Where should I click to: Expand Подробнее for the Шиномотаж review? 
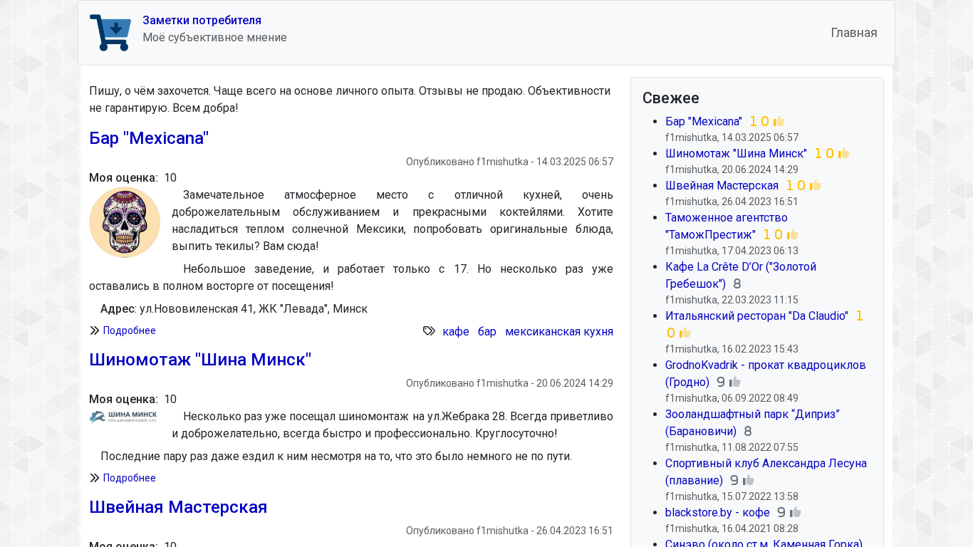pyautogui.click(x=129, y=478)
